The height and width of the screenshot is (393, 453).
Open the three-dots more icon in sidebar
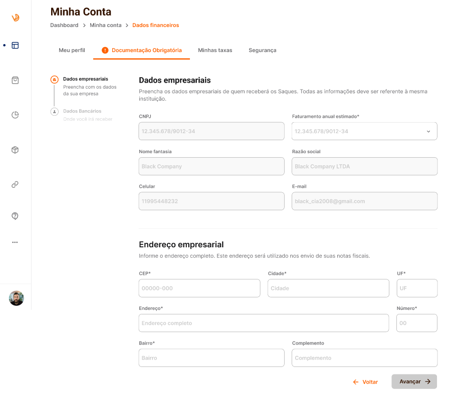click(x=15, y=242)
